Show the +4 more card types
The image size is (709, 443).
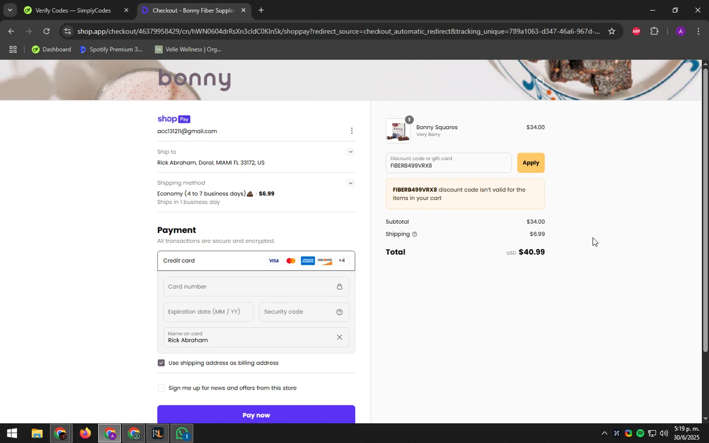pos(342,261)
